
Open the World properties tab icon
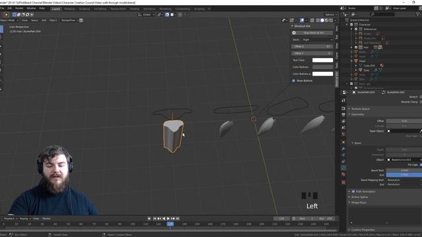[343, 134]
